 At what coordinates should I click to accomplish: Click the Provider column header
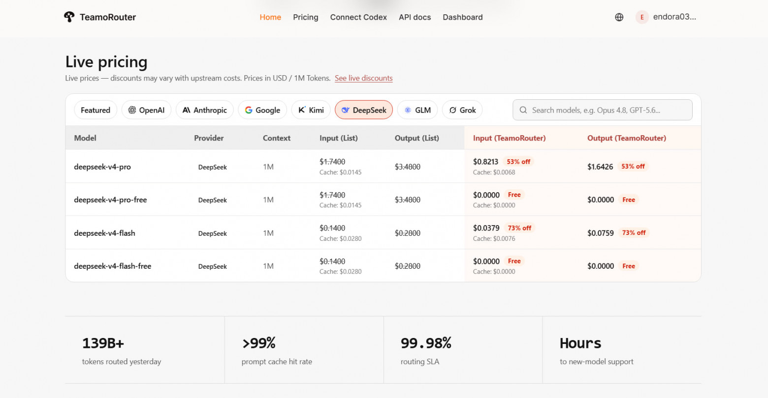[209, 138]
